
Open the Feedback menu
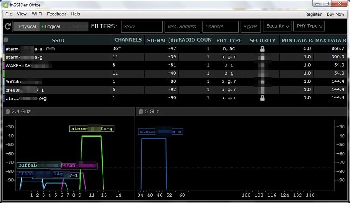click(x=56, y=14)
